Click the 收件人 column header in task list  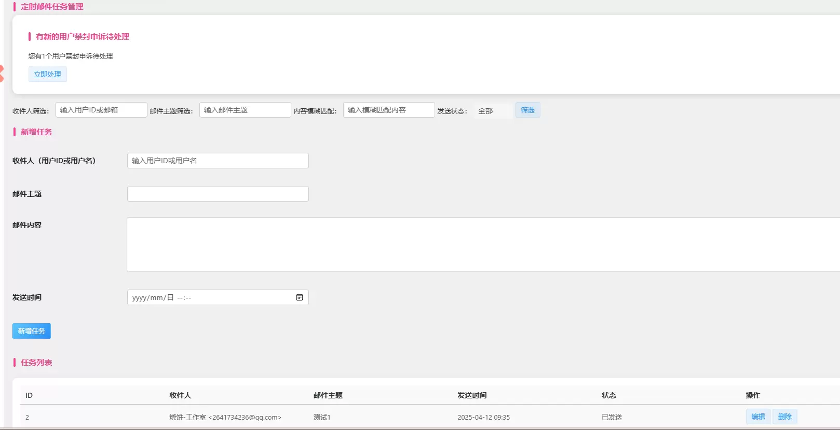[180, 395]
